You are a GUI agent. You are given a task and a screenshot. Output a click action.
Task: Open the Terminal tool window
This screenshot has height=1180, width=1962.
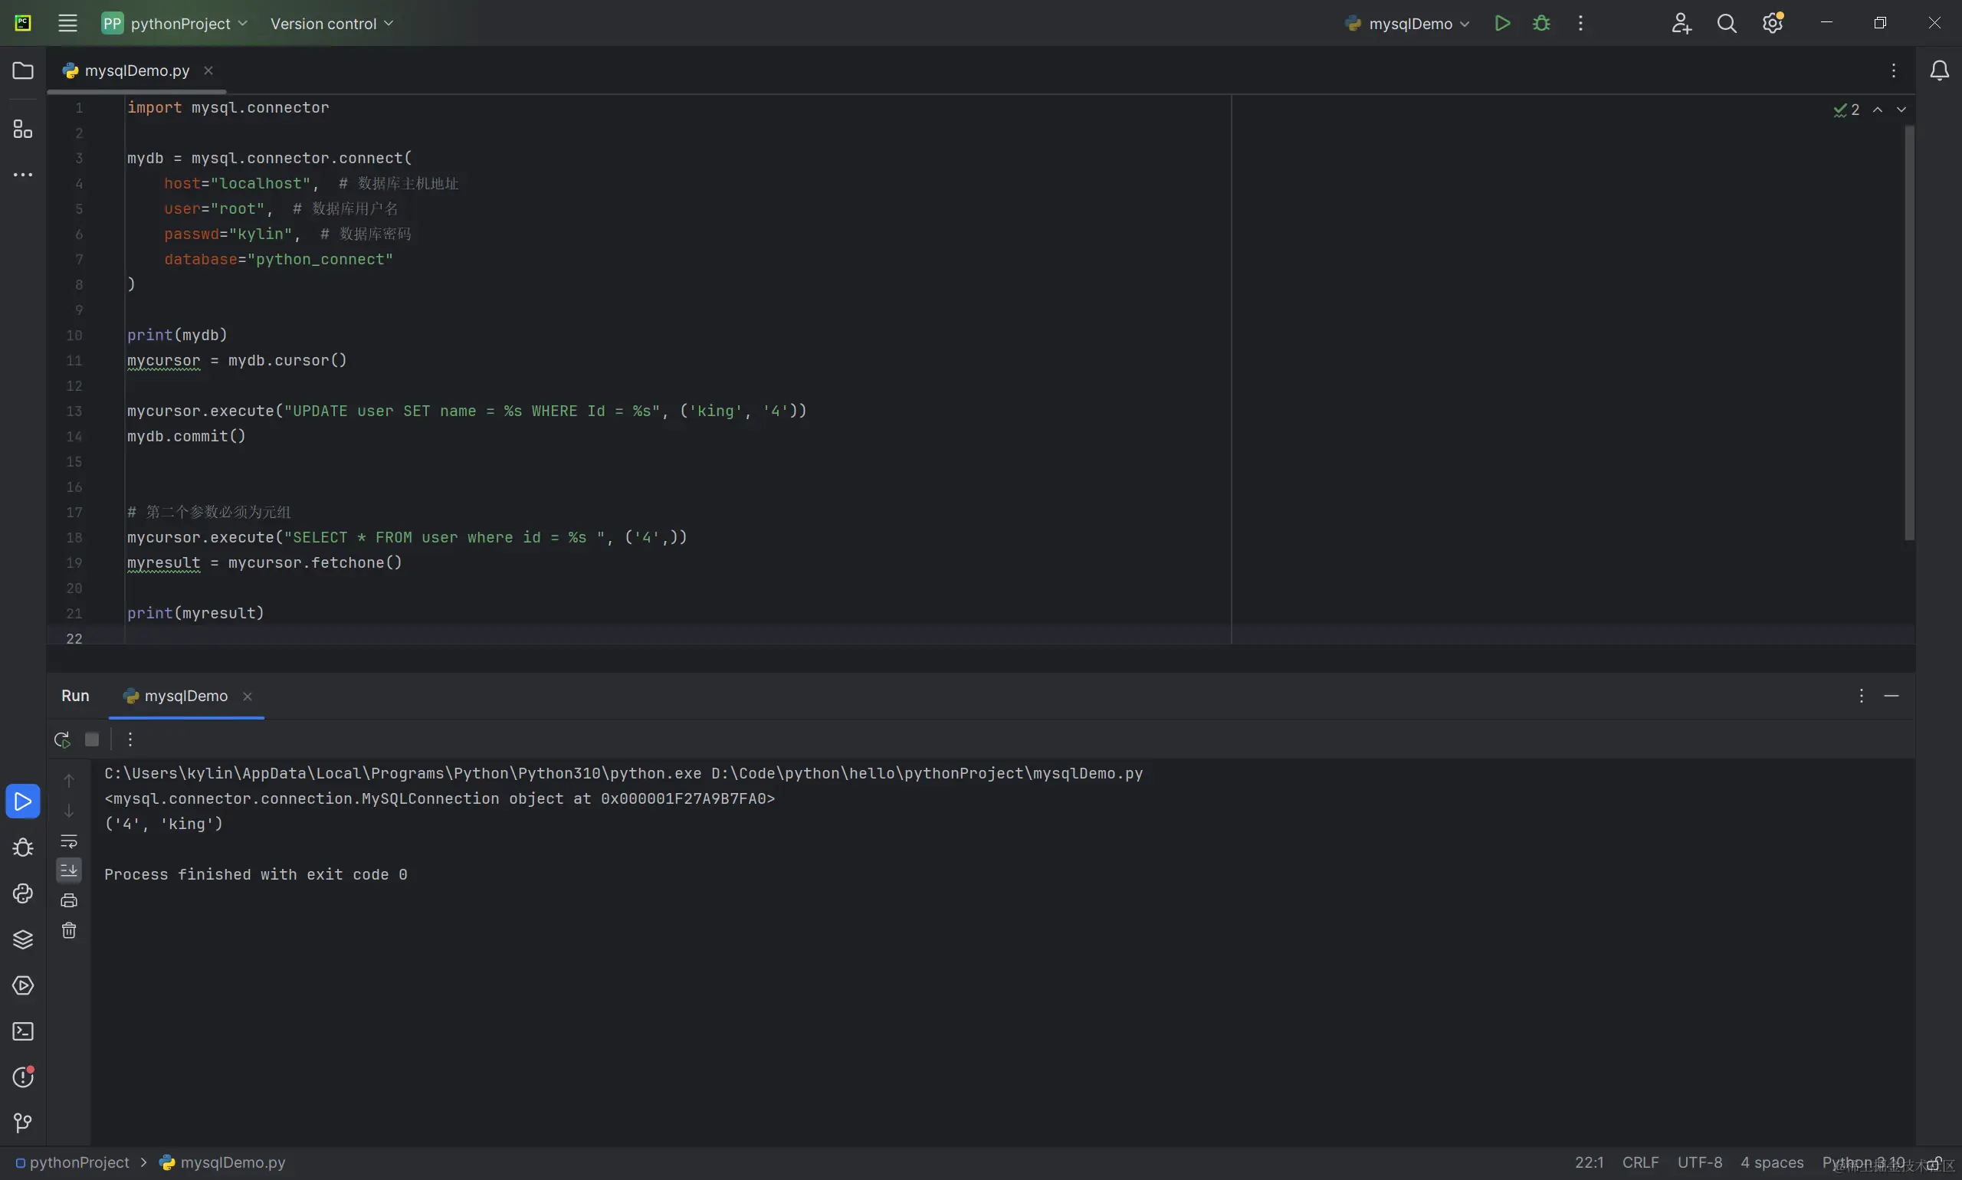23,1031
